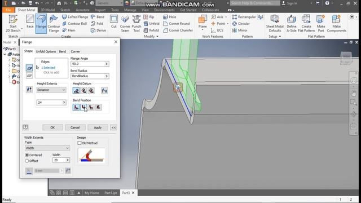Image resolution: width=361 pixels, height=203 pixels.
Task: Choose second Height Datum option
Action: coord(84,90)
